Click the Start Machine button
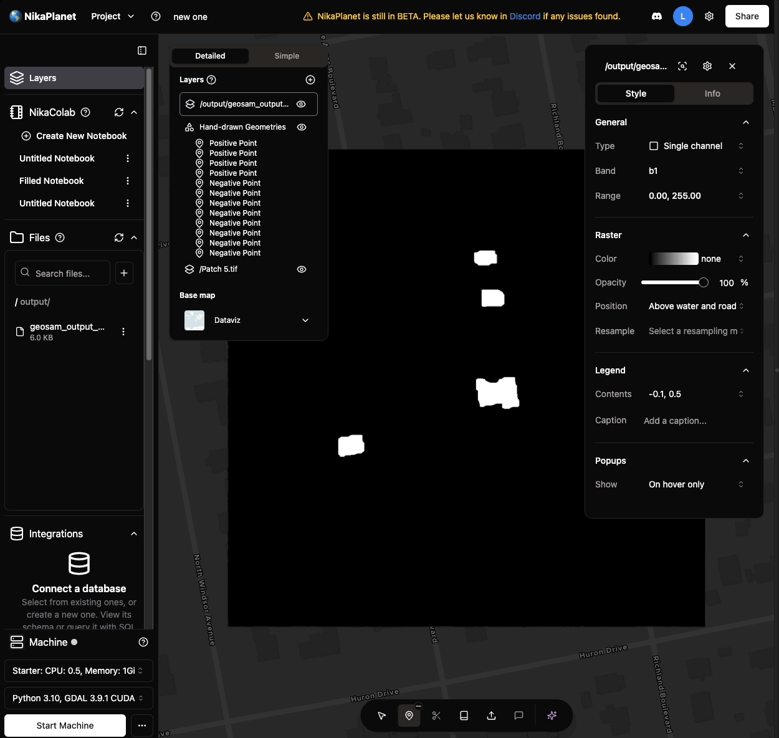 pos(65,726)
